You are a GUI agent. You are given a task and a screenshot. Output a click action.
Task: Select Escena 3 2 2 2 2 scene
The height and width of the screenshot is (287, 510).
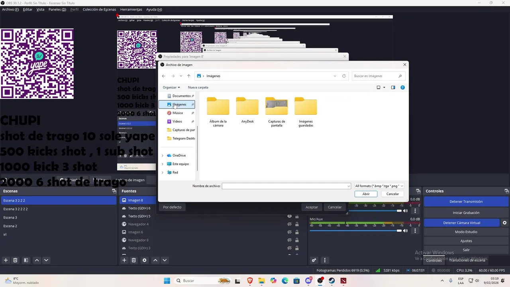click(58, 209)
